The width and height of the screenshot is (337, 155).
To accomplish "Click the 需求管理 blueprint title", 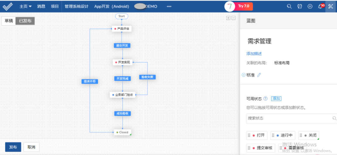I will (260, 41).
